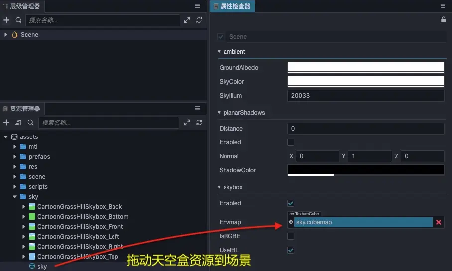The image size is (452, 271).
Task: Expand all nodes in the hierarchy panel
Action: [187, 20]
